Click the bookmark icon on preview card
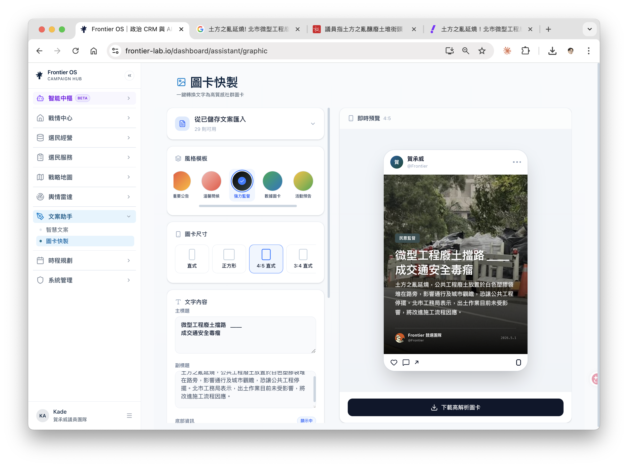Viewport: 628px width, 467px height. (518, 362)
